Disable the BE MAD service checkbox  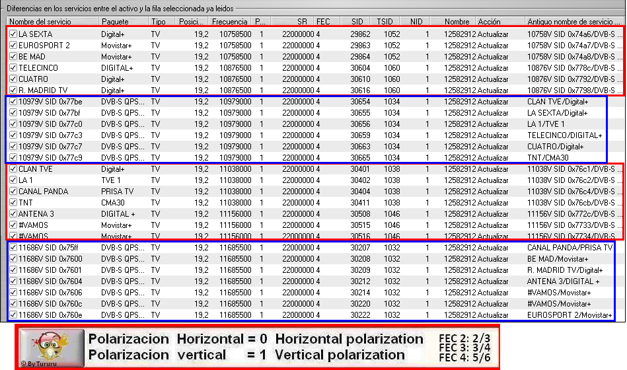[x=13, y=57]
